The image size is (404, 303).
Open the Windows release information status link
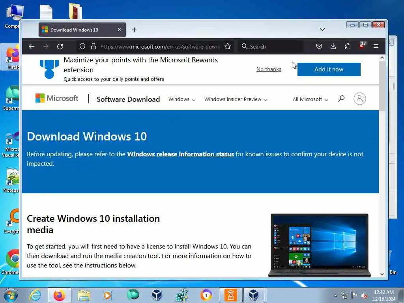[180, 154]
